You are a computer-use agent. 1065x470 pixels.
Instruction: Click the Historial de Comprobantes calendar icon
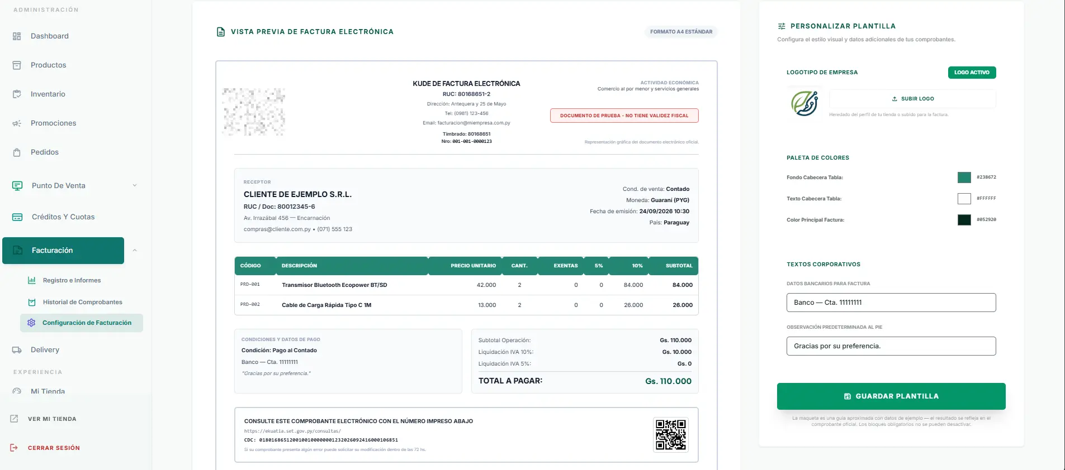coord(32,302)
